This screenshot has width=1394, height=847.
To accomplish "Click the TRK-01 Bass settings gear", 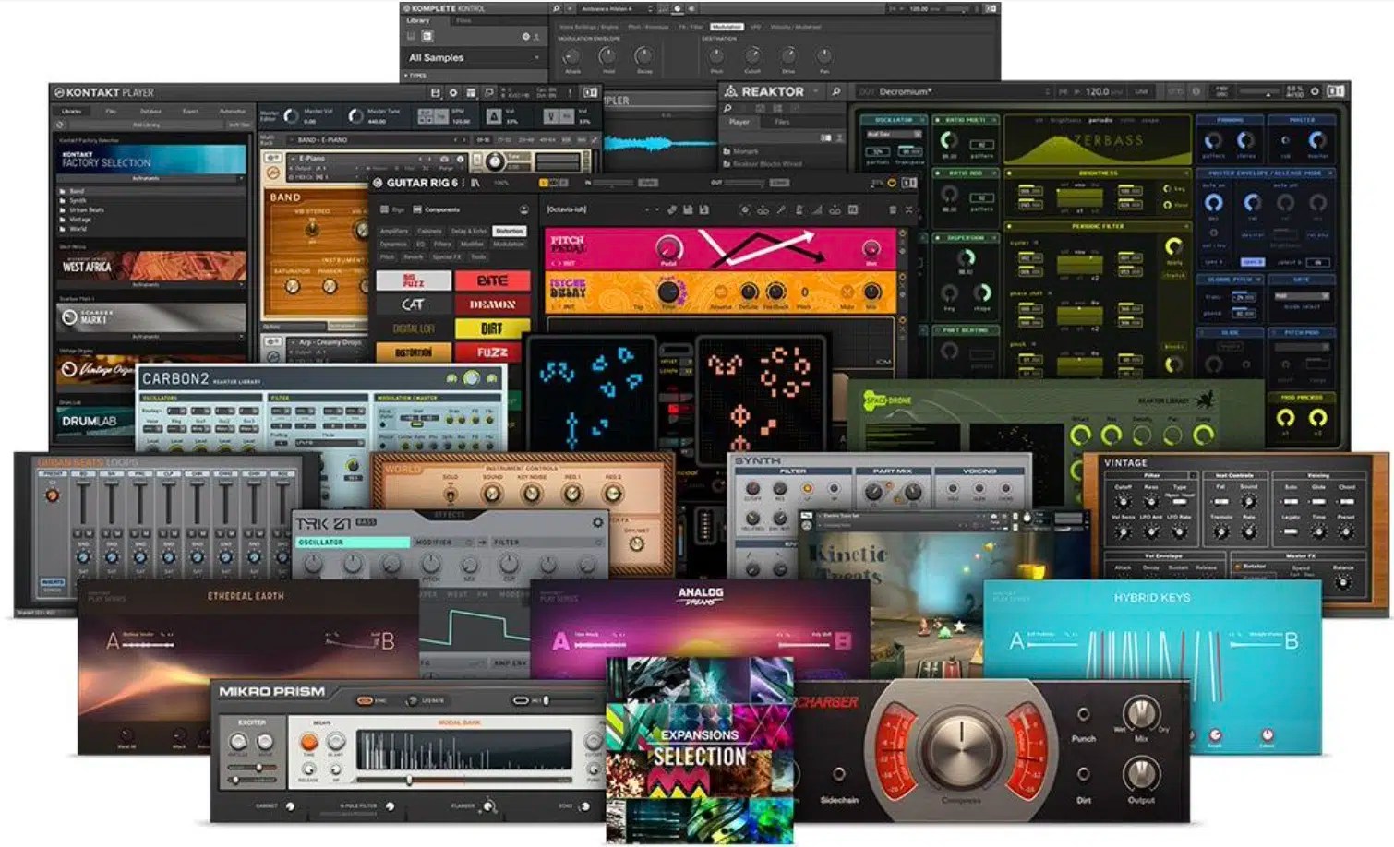I will (597, 522).
